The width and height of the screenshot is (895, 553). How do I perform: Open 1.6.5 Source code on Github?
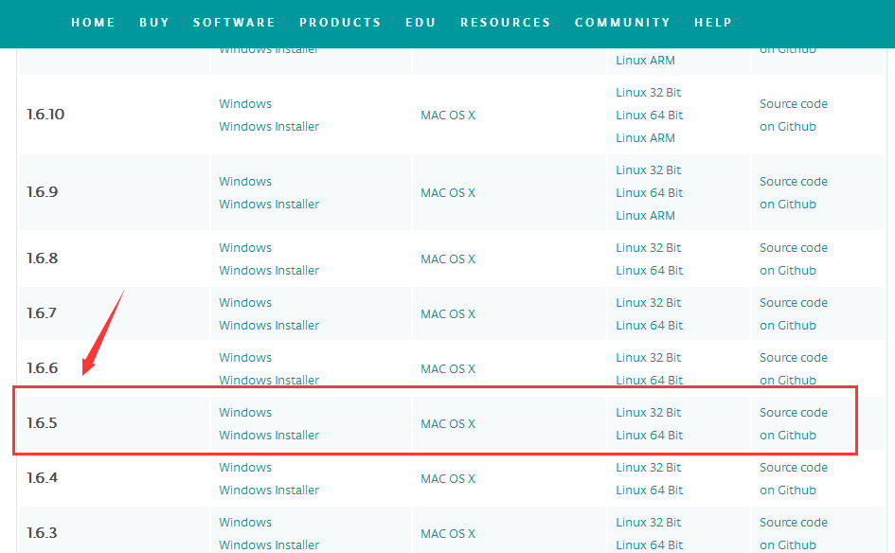pos(794,423)
